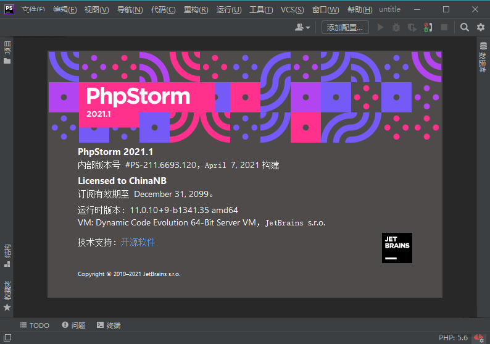The image size is (490, 344).
Task: Open the 窗口(W) menu
Action: coord(325,10)
